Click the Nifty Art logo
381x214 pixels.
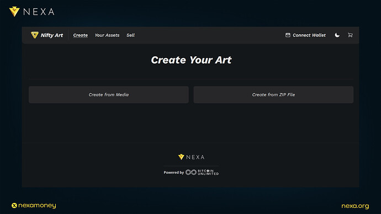(x=47, y=35)
